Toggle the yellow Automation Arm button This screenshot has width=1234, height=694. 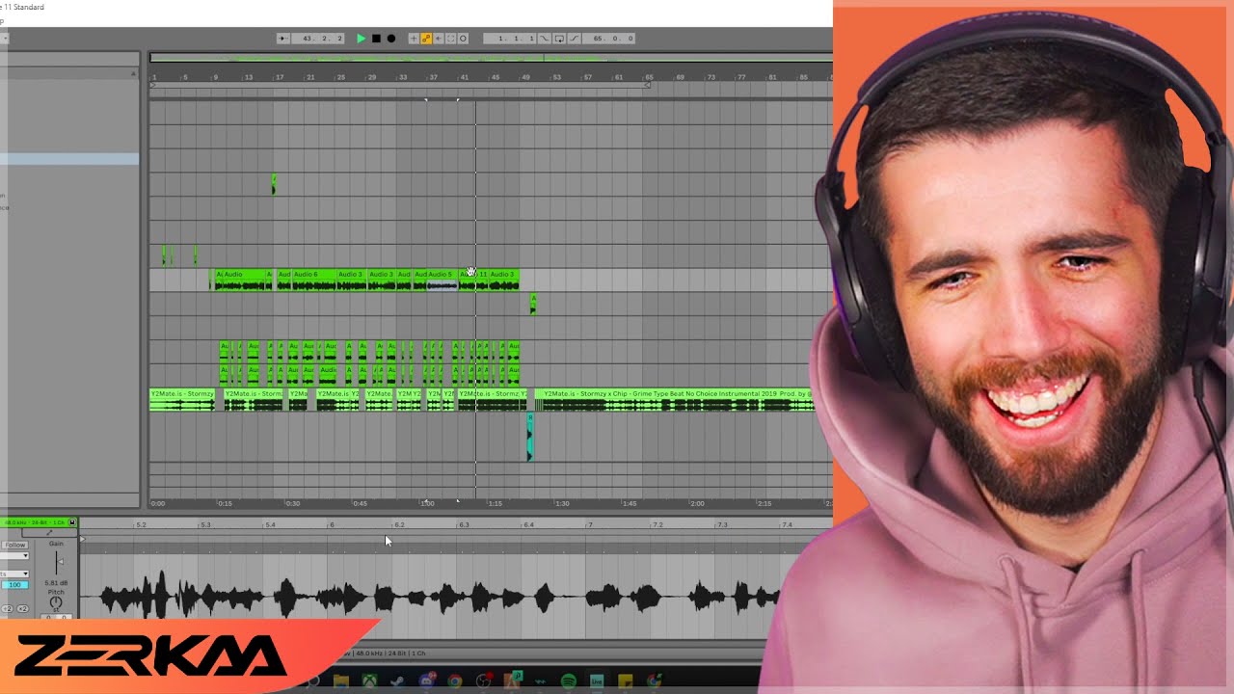coord(426,39)
